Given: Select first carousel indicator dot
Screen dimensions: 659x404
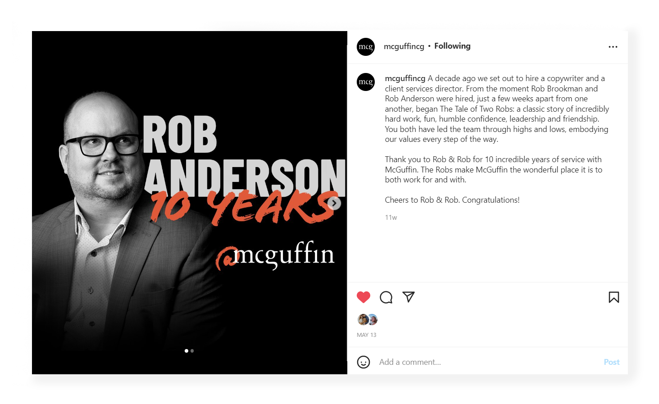Looking at the screenshot, I should 186,351.
